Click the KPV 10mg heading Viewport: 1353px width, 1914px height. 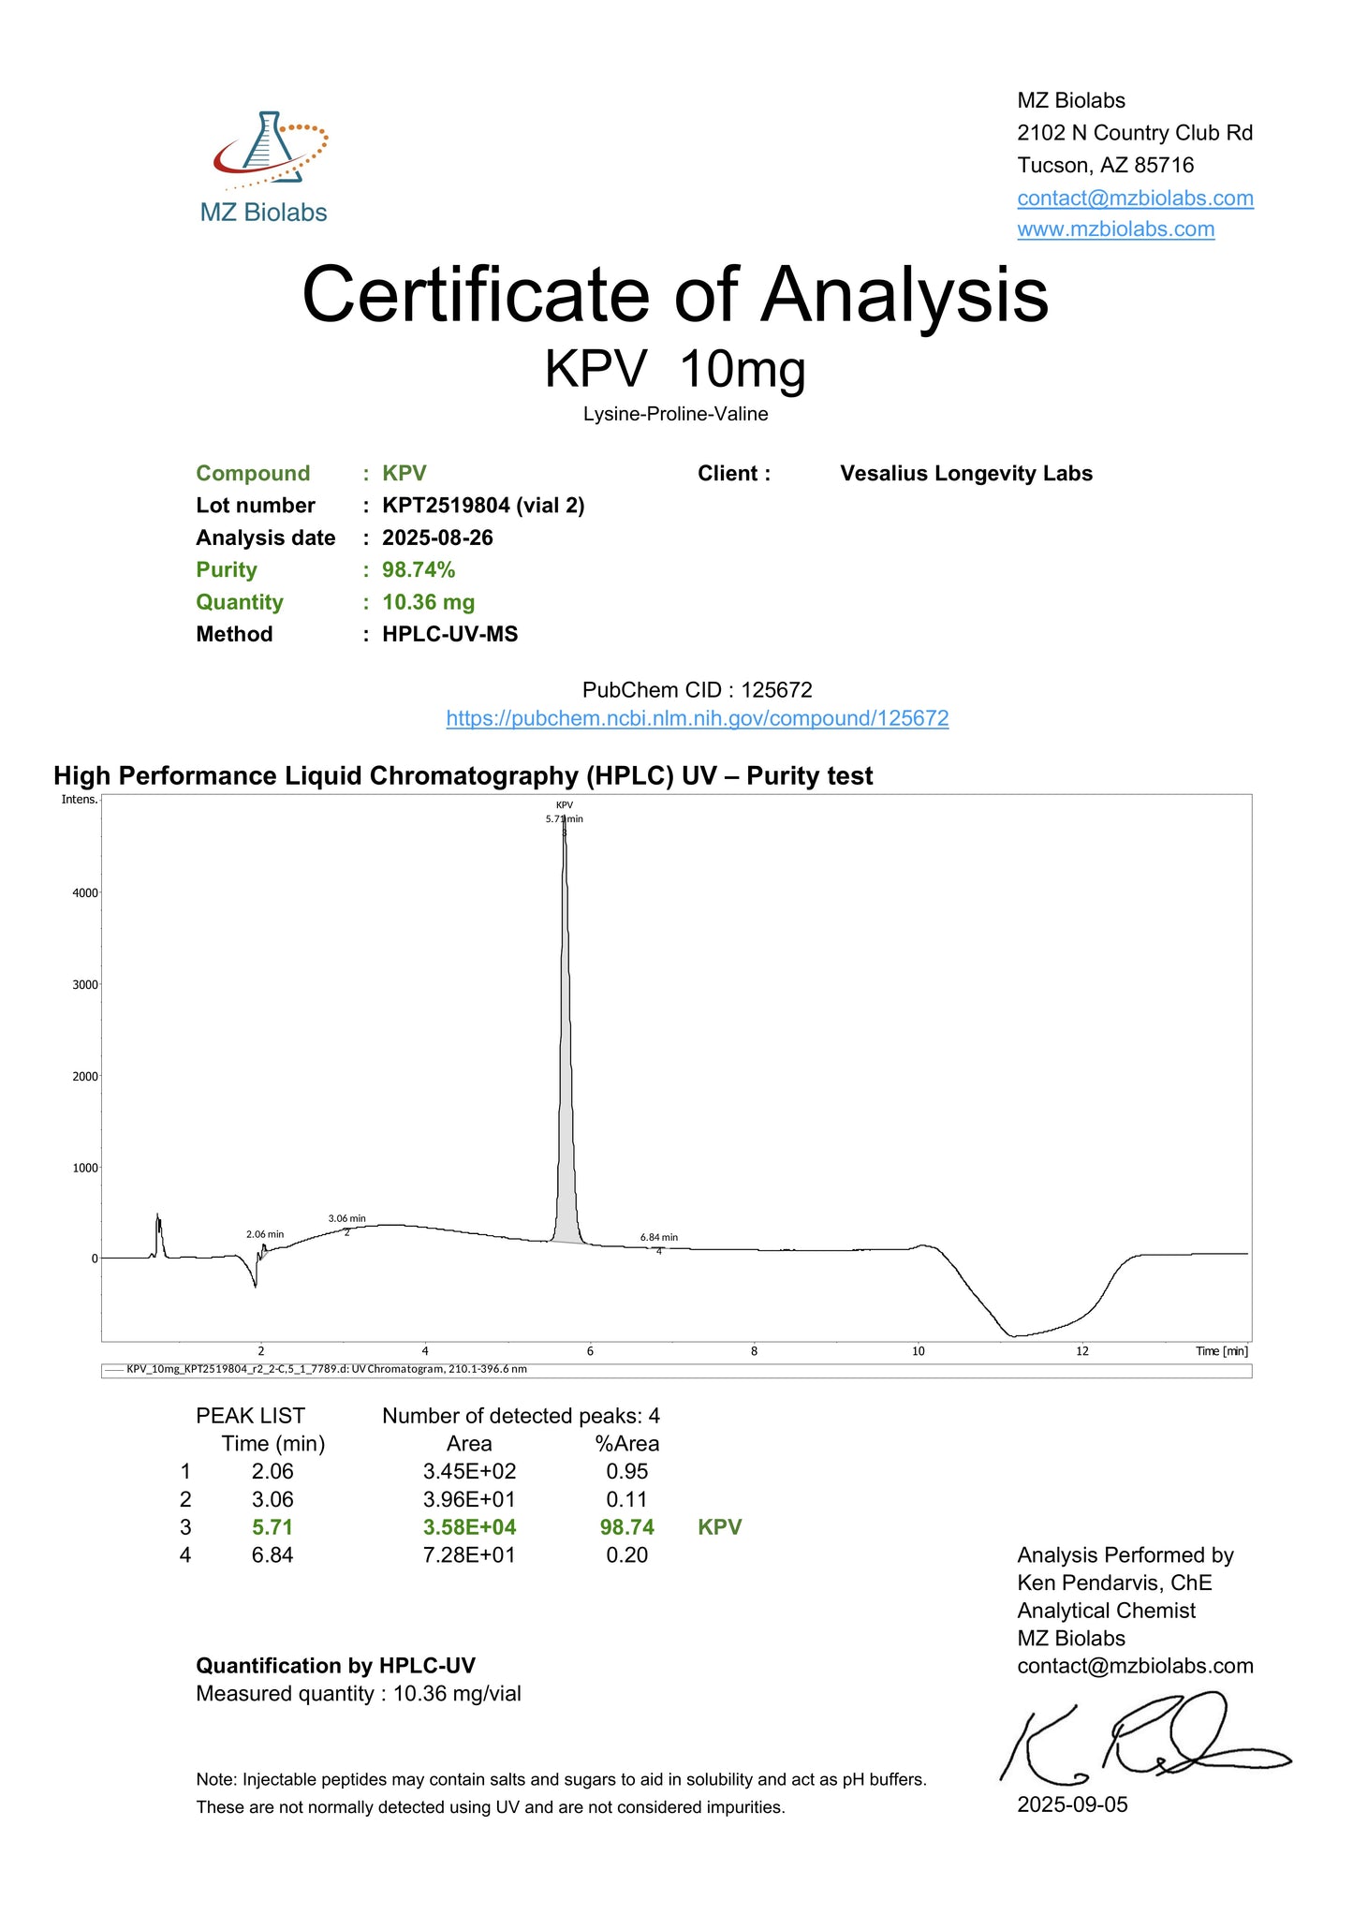675,369
